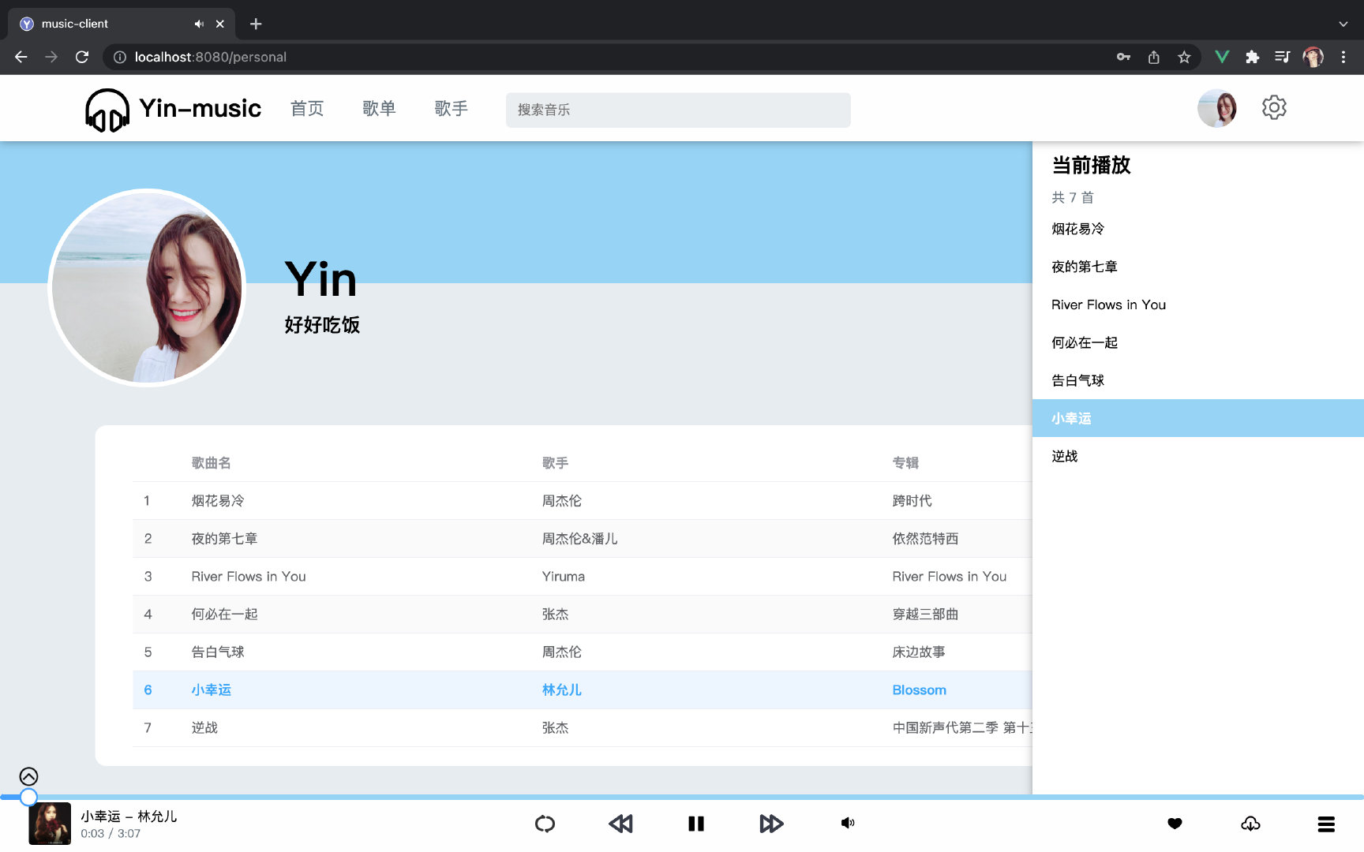Collapse the current playlist panel
1364x852 pixels.
click(1326, 824)
